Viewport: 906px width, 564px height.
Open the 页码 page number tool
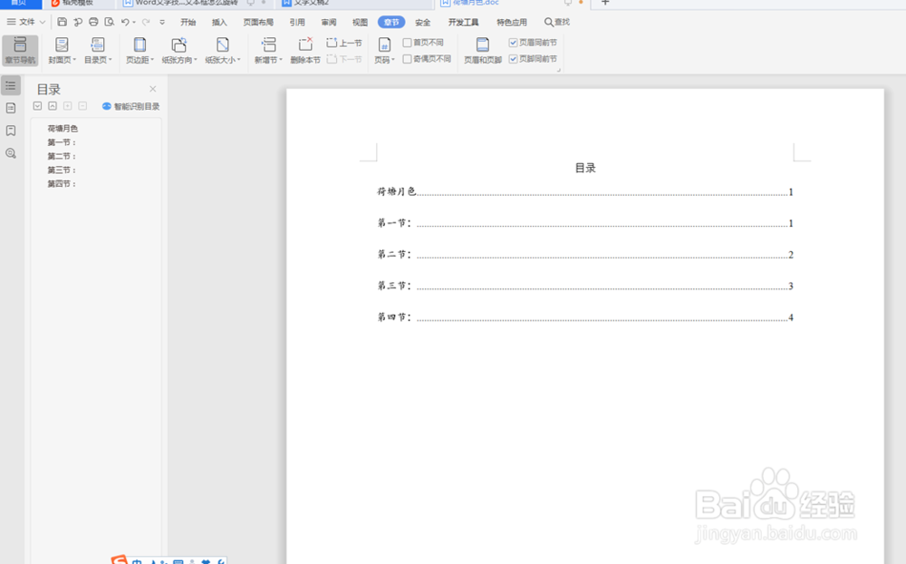384,51
